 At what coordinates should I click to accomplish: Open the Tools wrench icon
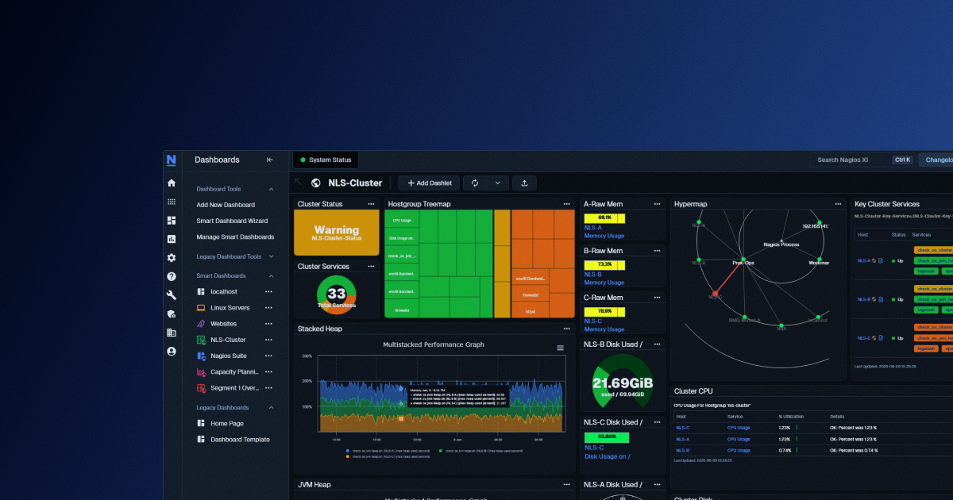point(172,295)
